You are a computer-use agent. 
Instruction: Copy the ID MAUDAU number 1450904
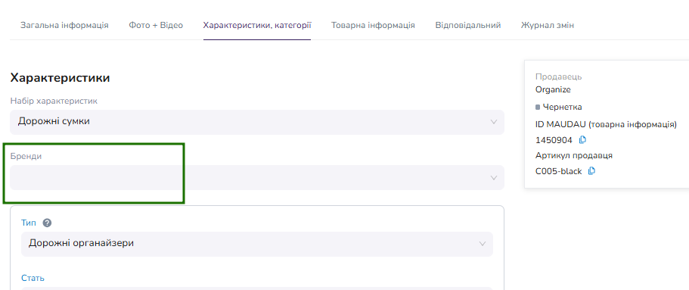(x=582, y=140)
